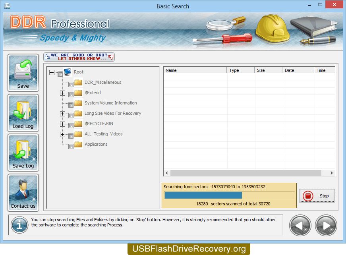346x255 pixels.
Task: Open the Load Log button
Action: tap(23, 113)
